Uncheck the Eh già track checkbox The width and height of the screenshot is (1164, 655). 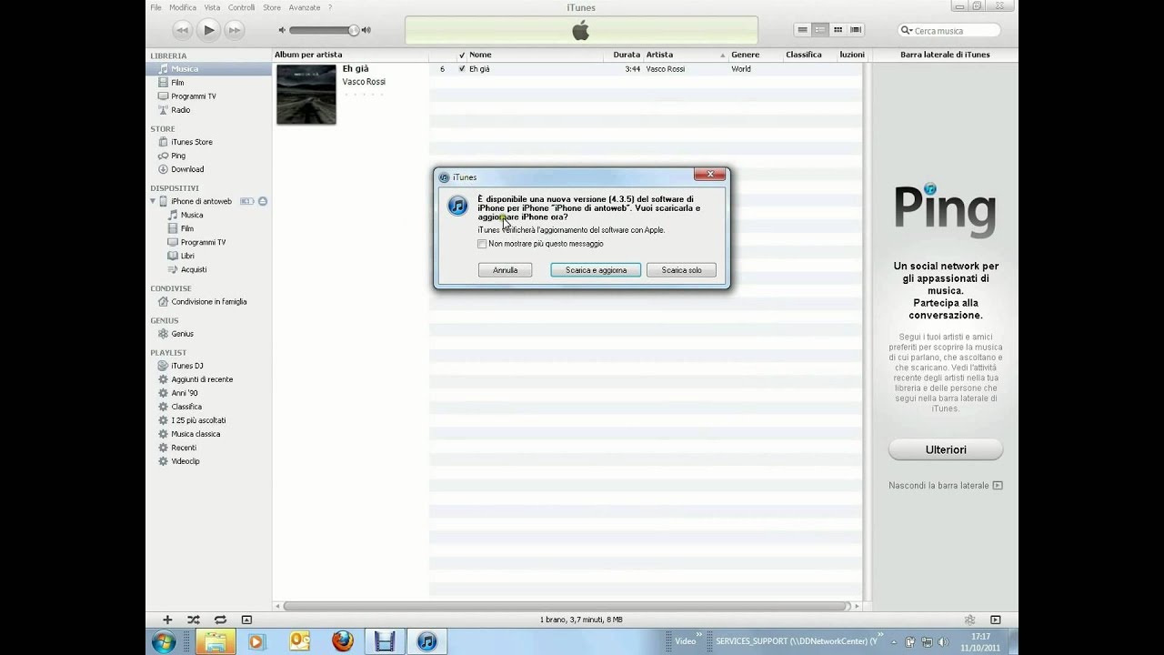pyautogui.click(x=462, y=69)
